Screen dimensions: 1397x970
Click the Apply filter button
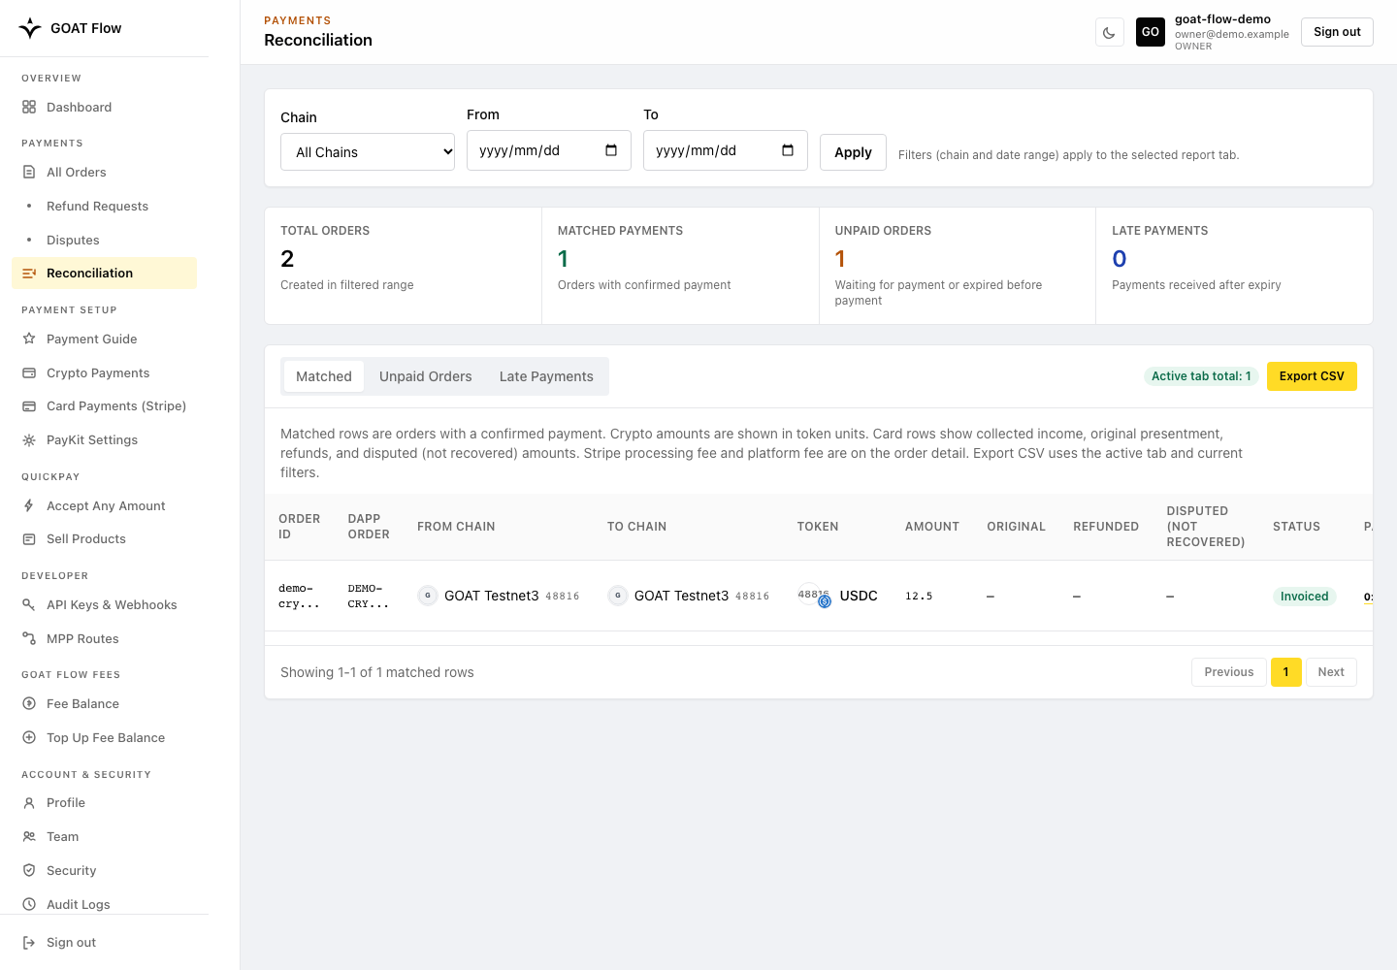853,152
